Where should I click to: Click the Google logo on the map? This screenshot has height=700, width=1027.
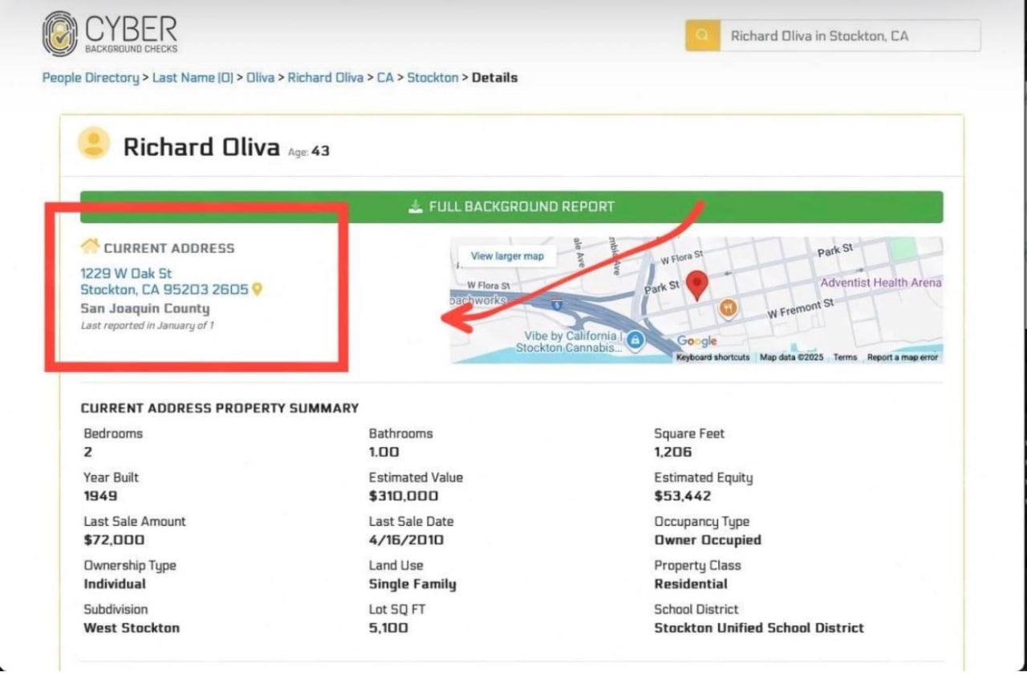[696, 341]
